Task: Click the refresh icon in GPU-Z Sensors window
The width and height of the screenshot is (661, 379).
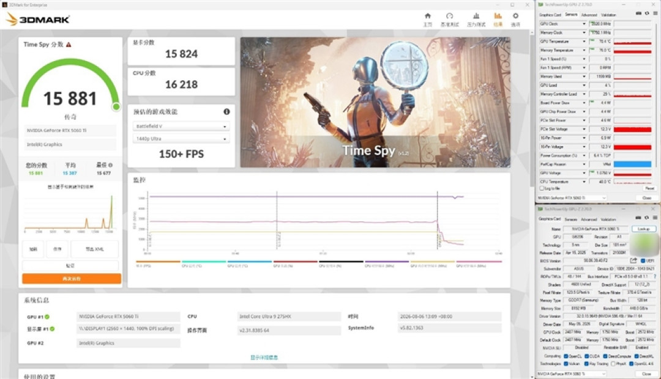Action: (647, 14)
